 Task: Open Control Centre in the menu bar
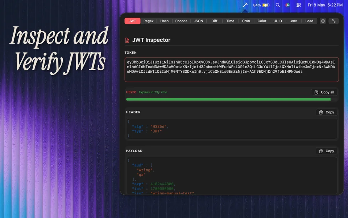click(298, 5)
